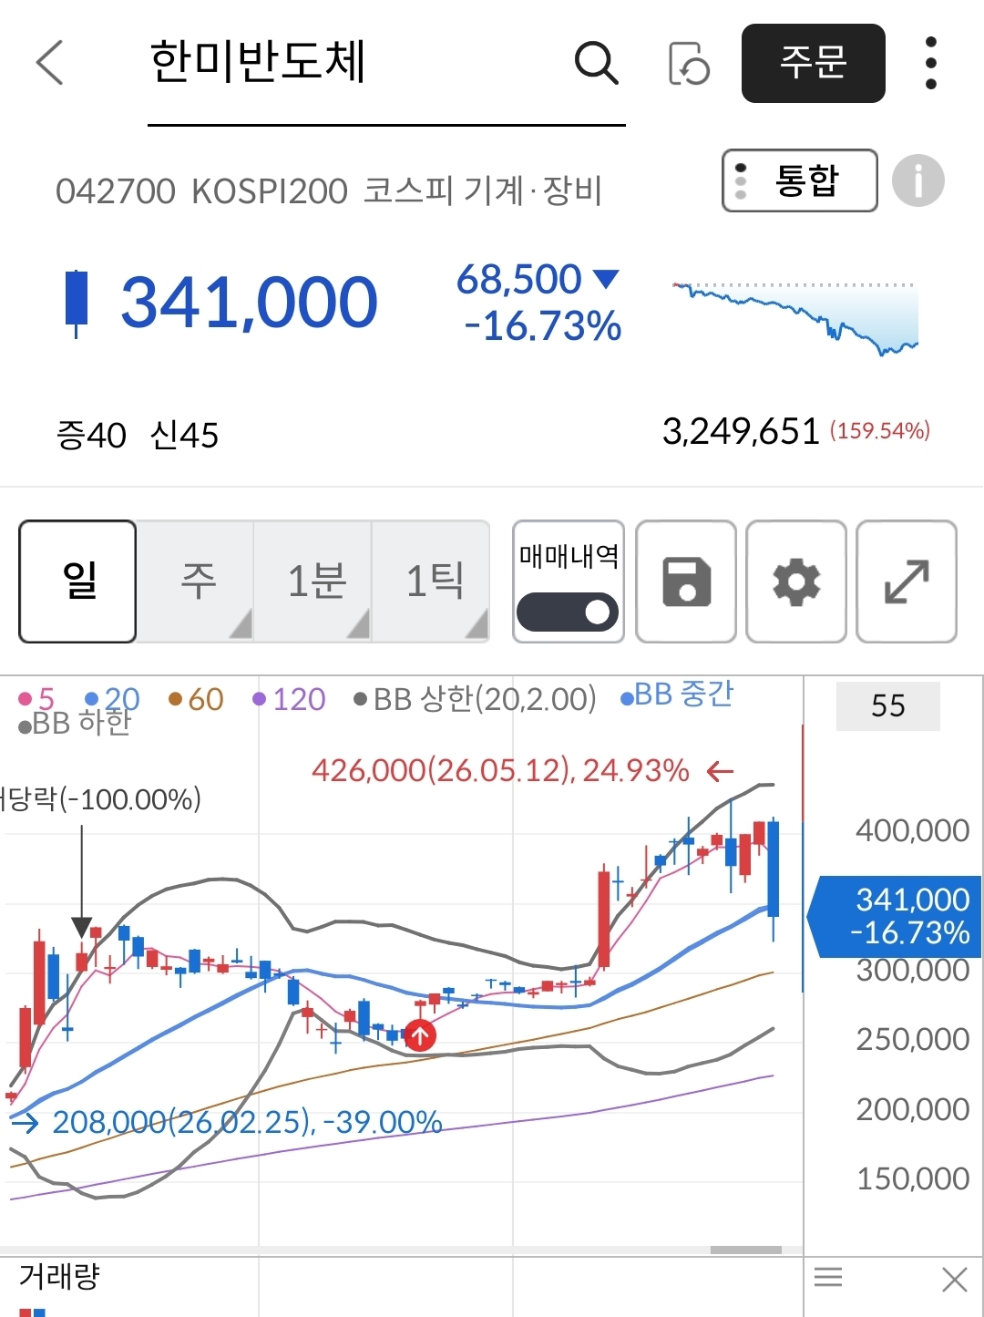Show stock info via the i icon
The image size is (984, 1317).
pos(917,180)
